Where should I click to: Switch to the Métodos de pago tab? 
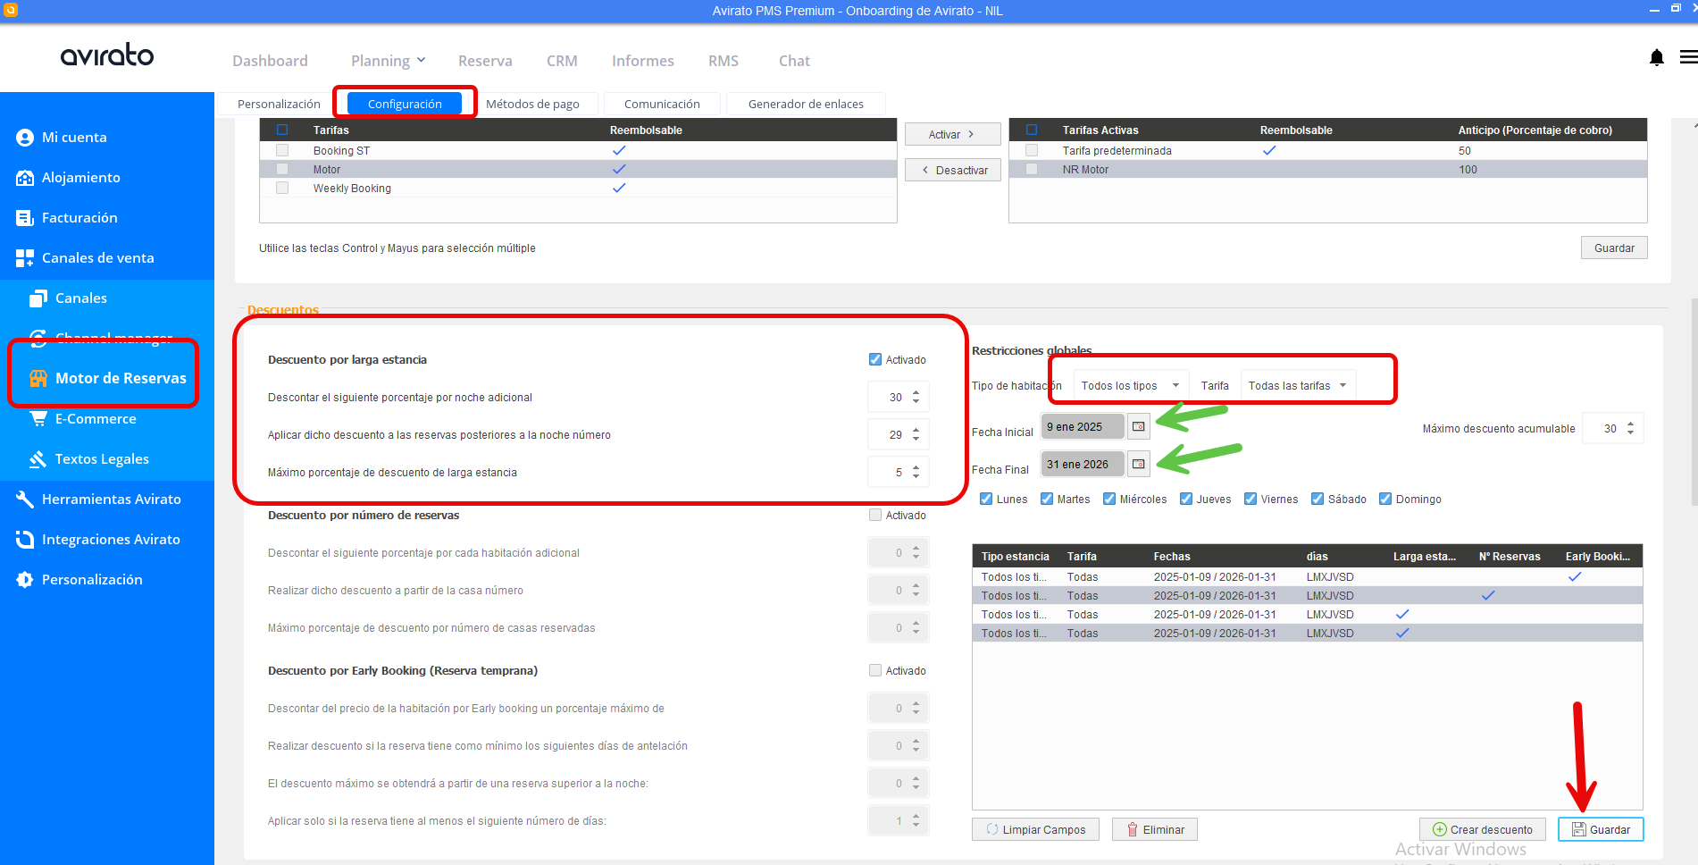[532, 104]
